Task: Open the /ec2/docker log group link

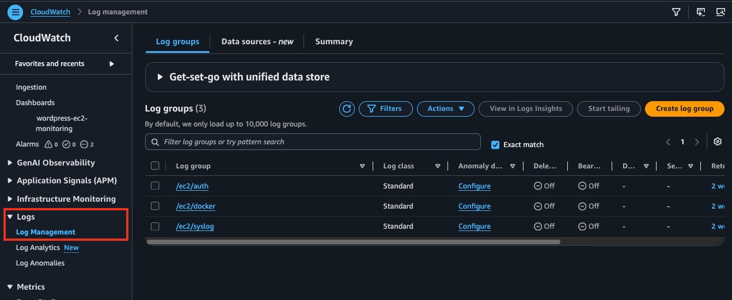Action: tap(196, 206)
